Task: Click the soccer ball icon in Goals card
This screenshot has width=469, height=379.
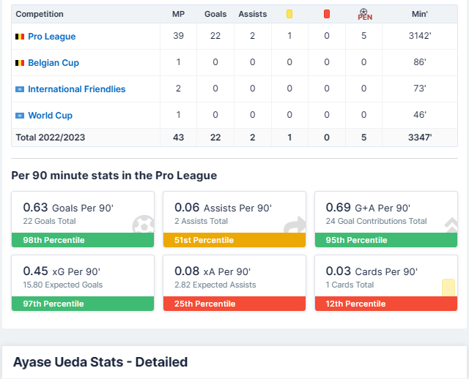Action: [x=144, y=225]
